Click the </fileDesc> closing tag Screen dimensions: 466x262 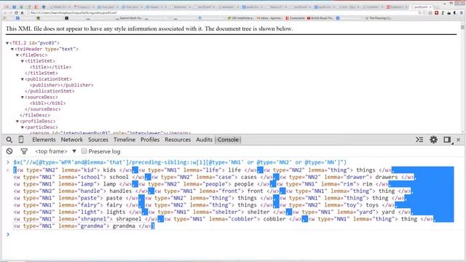35,115
